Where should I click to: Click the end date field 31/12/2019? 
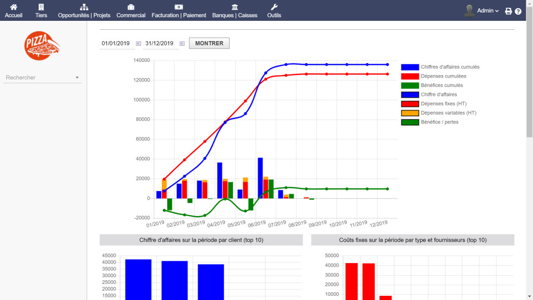160,44
